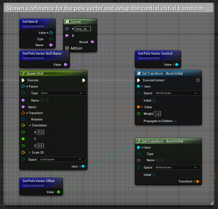Expand the Scale 3D pin

click(x=30, y=153)
